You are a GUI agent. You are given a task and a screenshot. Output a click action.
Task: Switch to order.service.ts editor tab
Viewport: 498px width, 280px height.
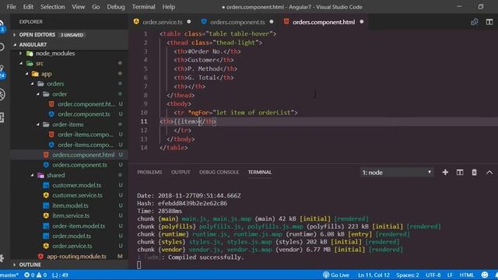(x=163, y=22)
